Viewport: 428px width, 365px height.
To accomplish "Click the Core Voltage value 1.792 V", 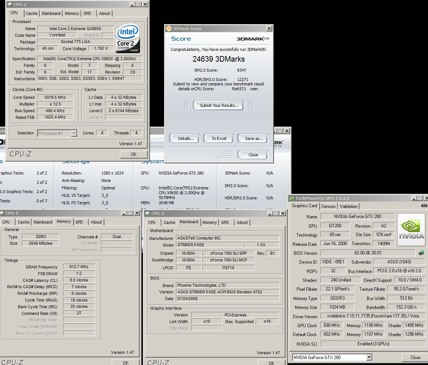I will [x=101, y=48].
